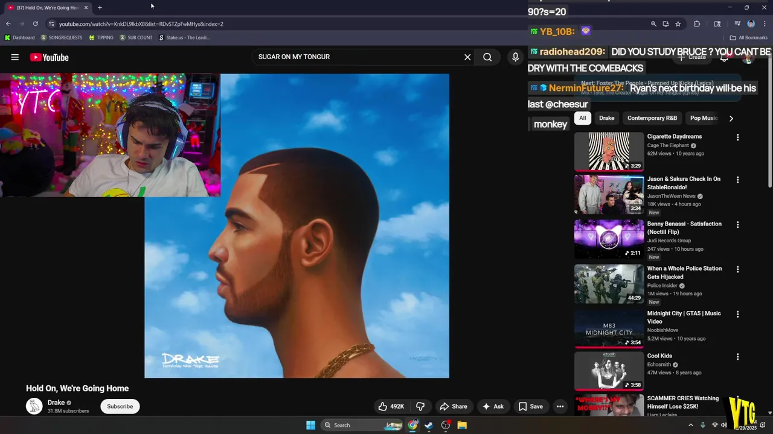The height and width of the screenshot is (434, 773).
Task: Click the browser address bar URL
Action: 141,24
